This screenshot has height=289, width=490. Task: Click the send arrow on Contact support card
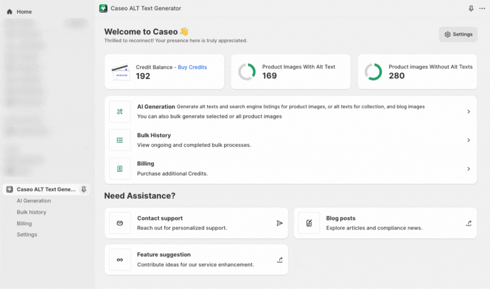click(280, 223)
